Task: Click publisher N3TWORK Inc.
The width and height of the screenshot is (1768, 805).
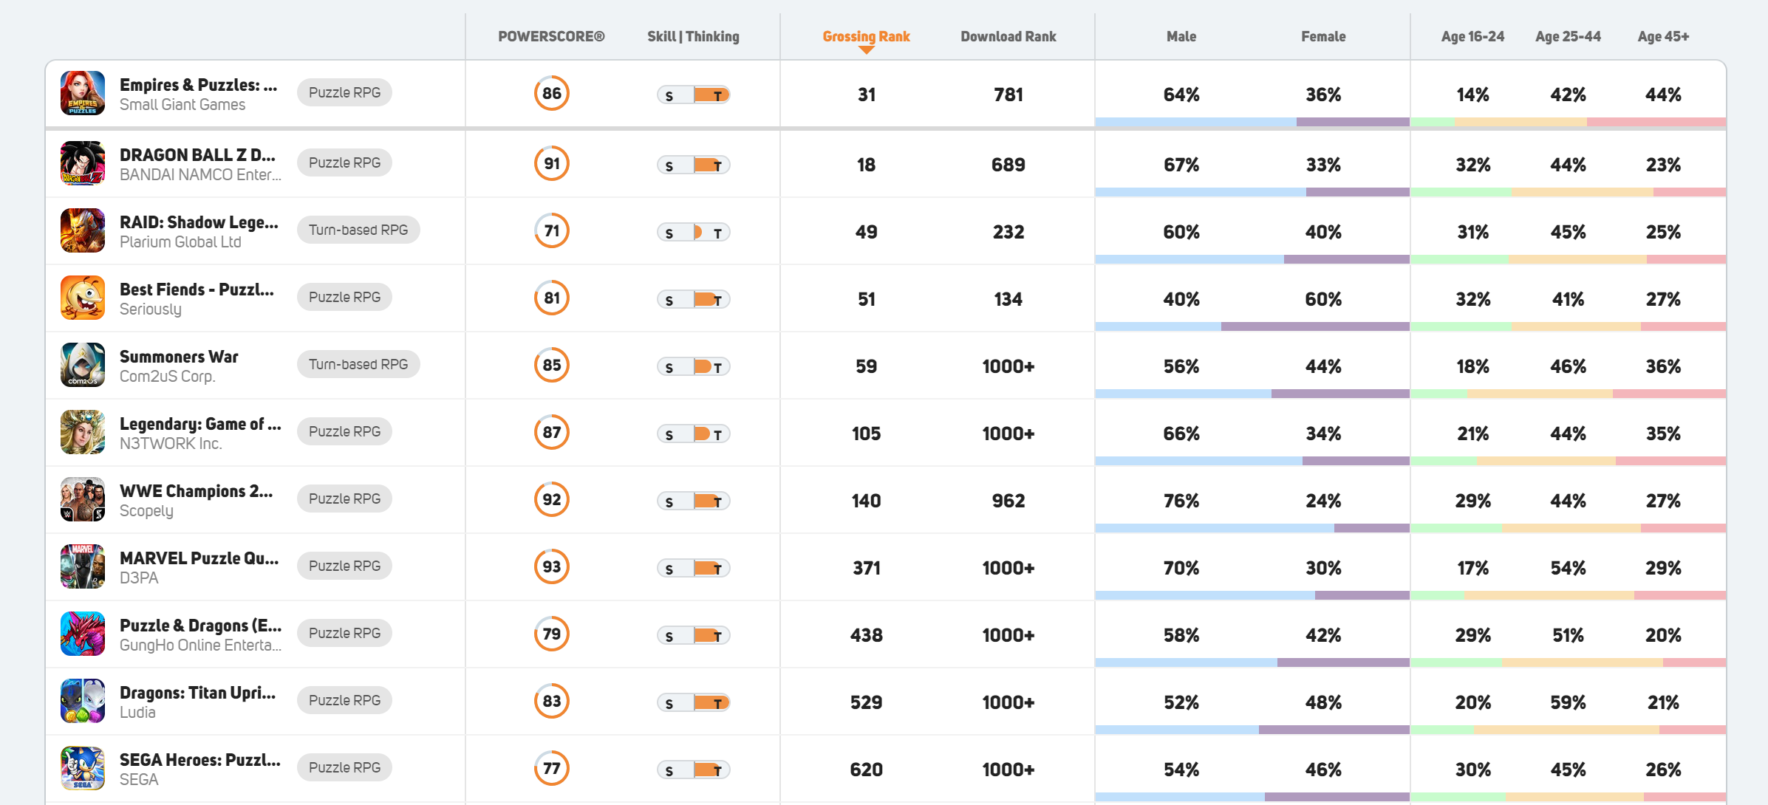Action: pos(171,444)
